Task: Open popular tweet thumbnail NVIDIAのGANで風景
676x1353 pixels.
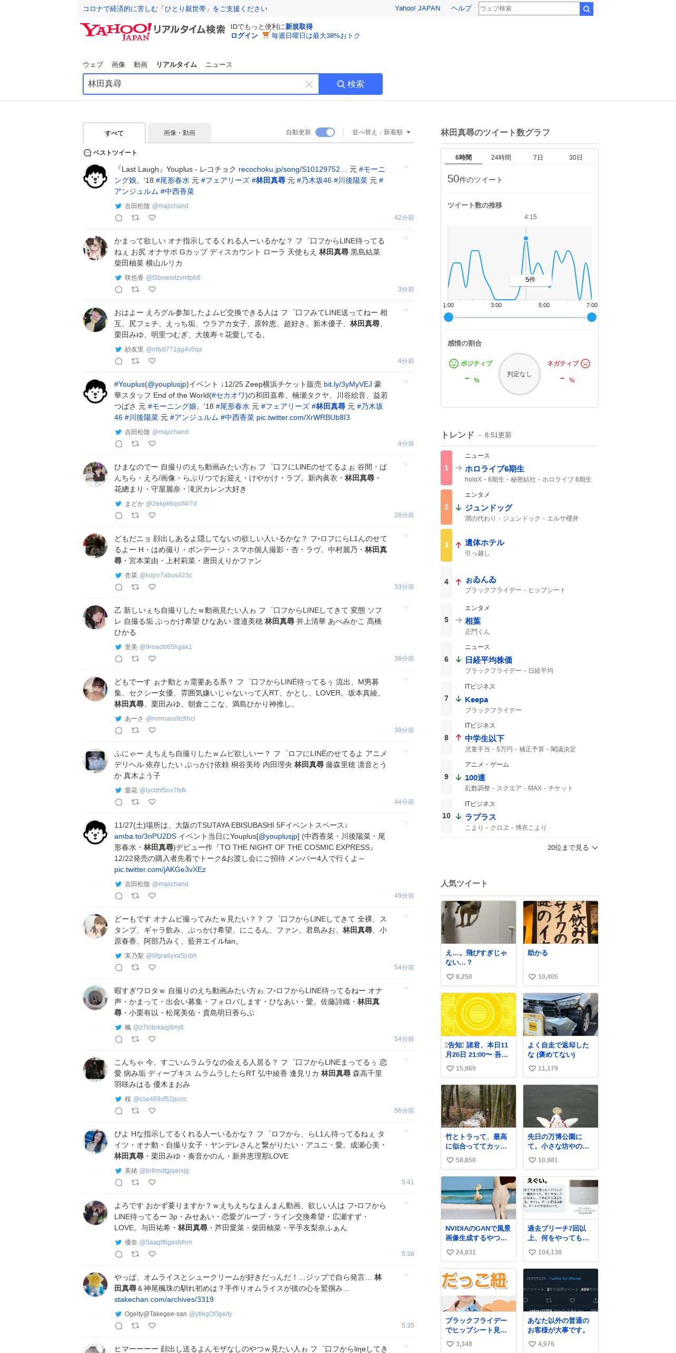Action: point(479,1198)
